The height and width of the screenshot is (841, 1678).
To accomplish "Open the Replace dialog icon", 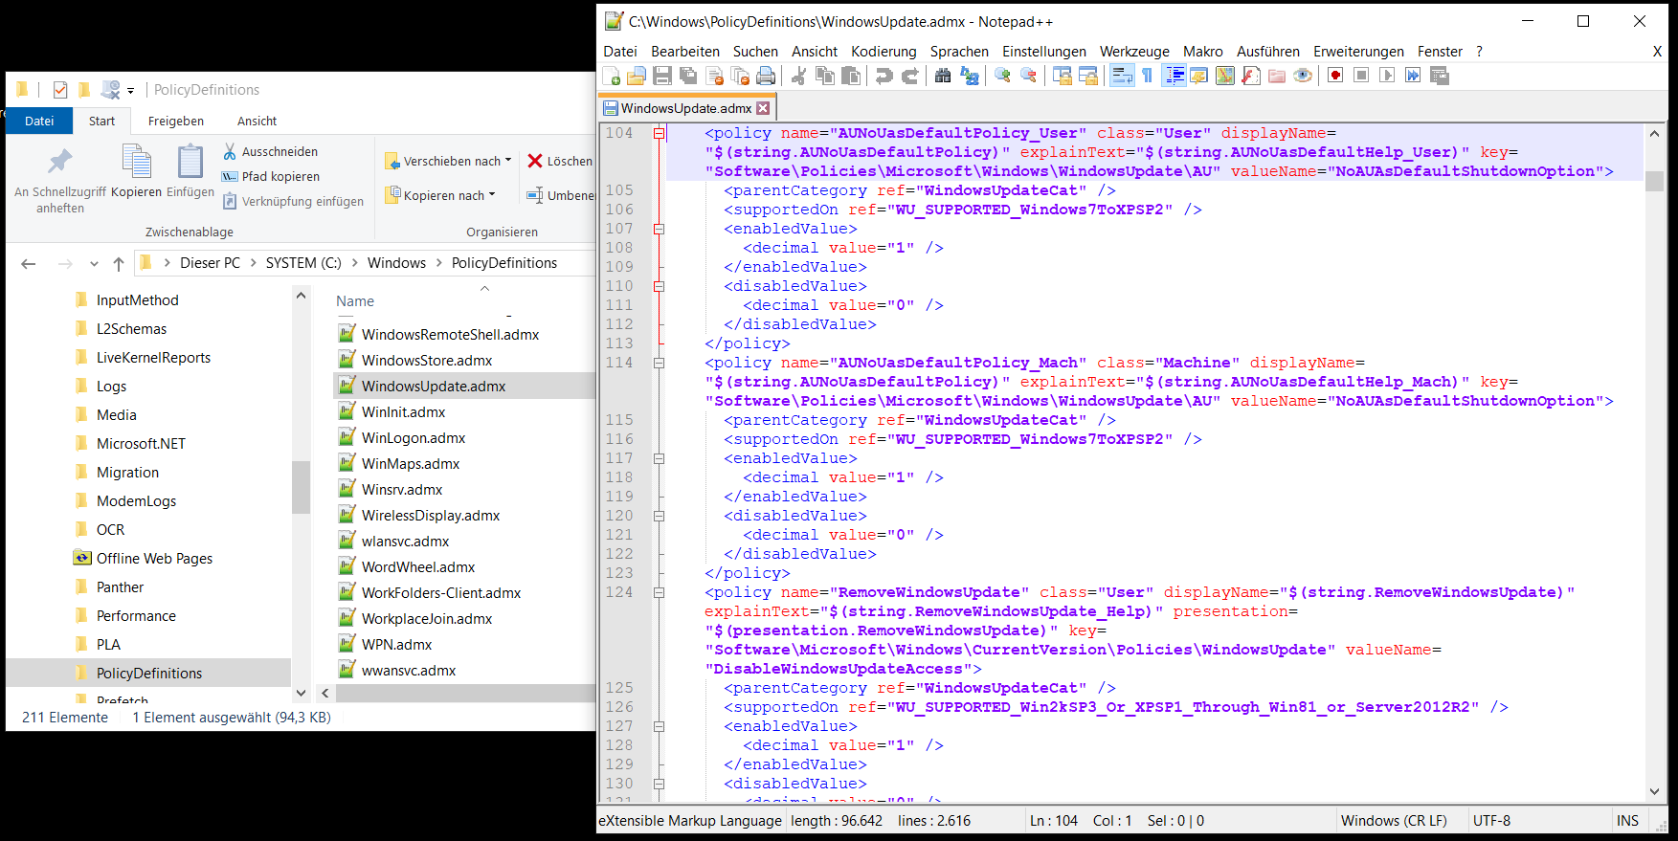I will (969, 76).
